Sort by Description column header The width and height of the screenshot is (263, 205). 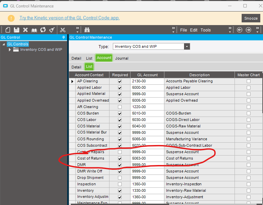click(199, 75)
